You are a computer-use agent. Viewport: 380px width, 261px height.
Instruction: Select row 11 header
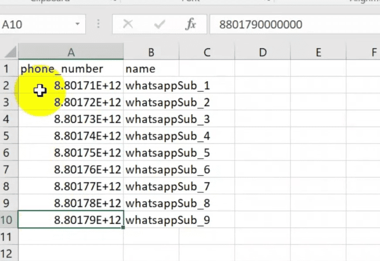7,237
